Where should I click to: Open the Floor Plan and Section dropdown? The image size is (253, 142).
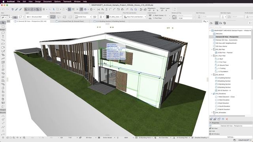135,17
